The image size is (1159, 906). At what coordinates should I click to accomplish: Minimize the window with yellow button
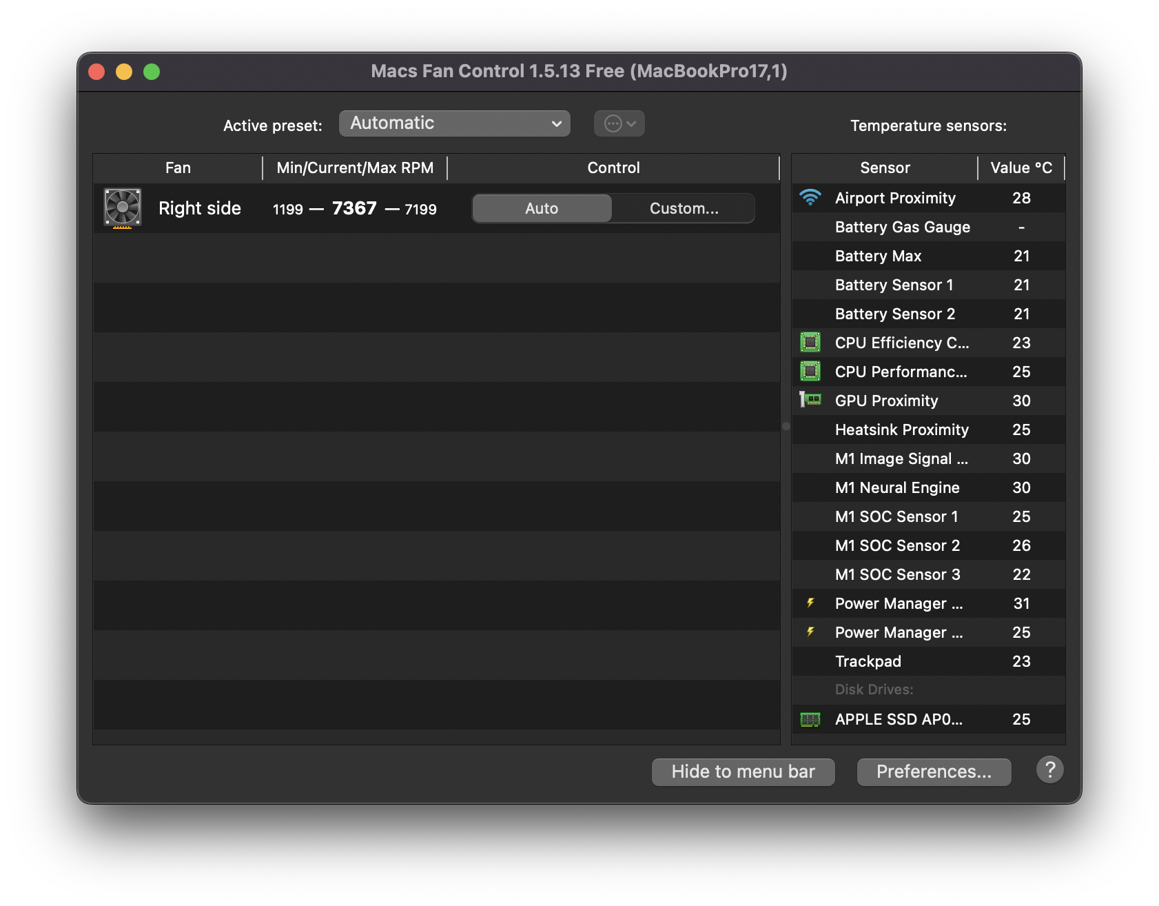[x=124, y=72]
